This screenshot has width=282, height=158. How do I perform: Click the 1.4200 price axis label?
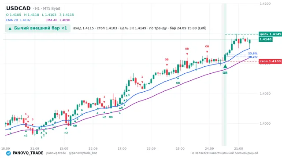pyautogui.click(x=265, y=4)
